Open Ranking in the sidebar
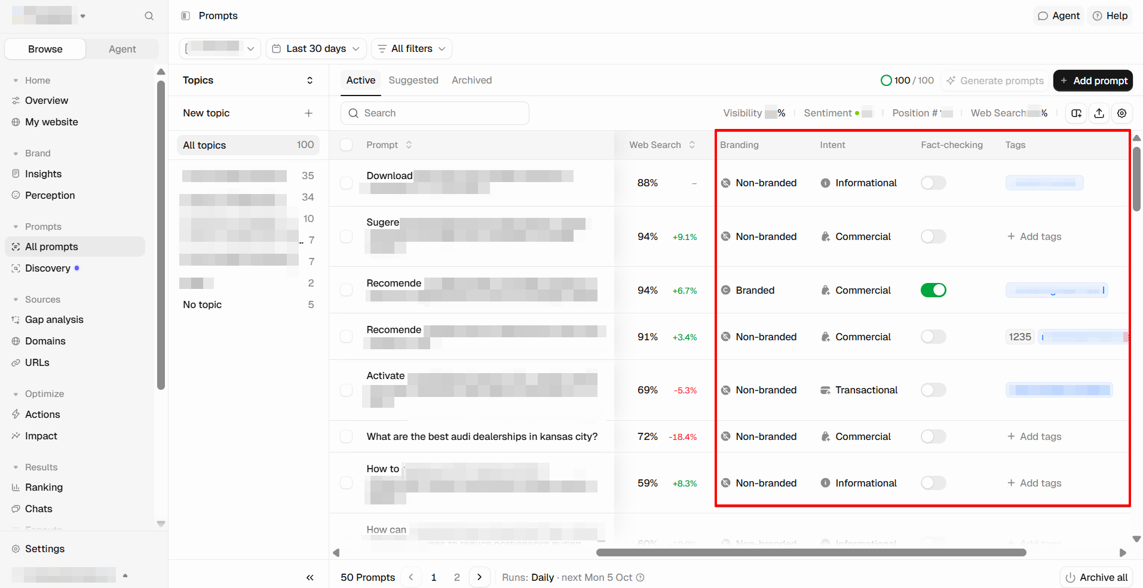 click(44, 487)
